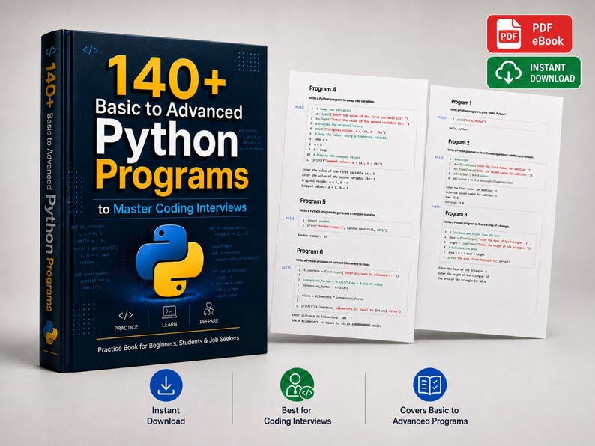Click the 'Instant Download' caption below icon

click(x=166, y=415)
